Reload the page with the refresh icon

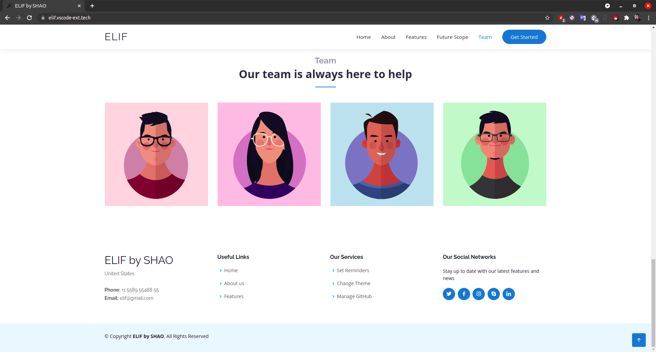click(29, 18)
